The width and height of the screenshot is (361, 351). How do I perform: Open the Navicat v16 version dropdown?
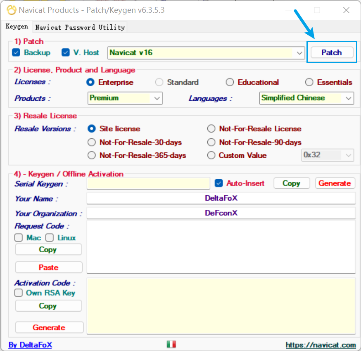click(206, 53)
